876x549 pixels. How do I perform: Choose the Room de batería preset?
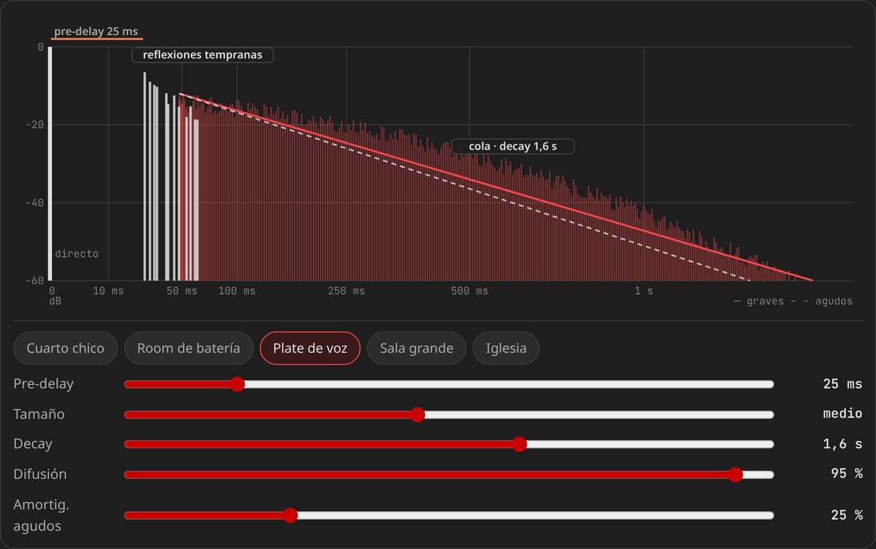(x=188, y=348)
